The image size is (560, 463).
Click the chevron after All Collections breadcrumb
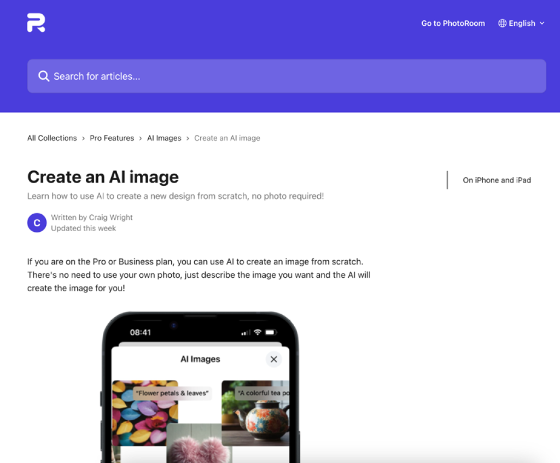coord(84,138)
